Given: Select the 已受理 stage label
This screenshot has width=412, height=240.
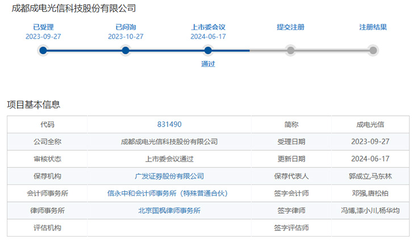Looking at the screenshot, I should tap(43, 27).
